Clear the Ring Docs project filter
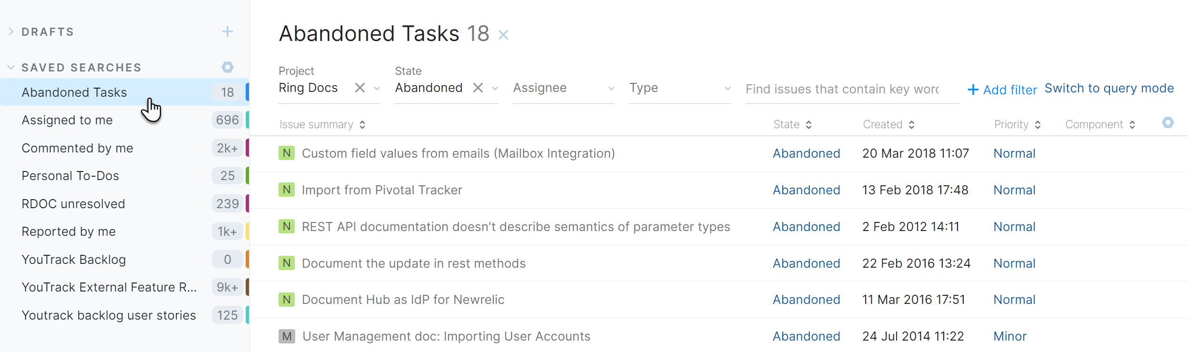1188x352 pixels. [x=359, y=88]
